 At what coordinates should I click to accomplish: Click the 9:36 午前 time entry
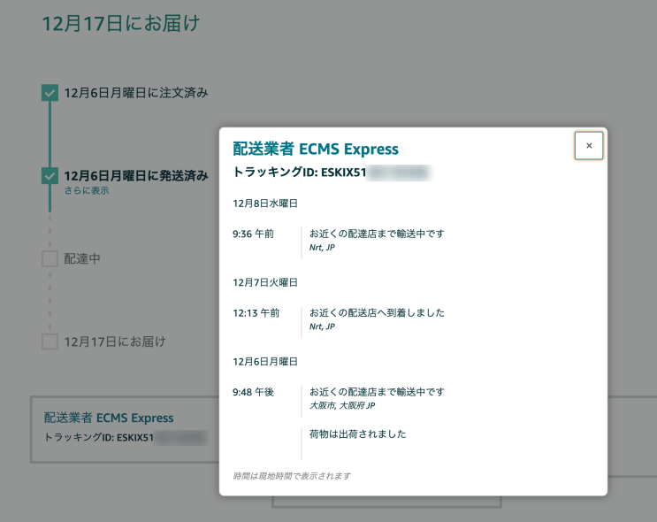pos(253,234)
